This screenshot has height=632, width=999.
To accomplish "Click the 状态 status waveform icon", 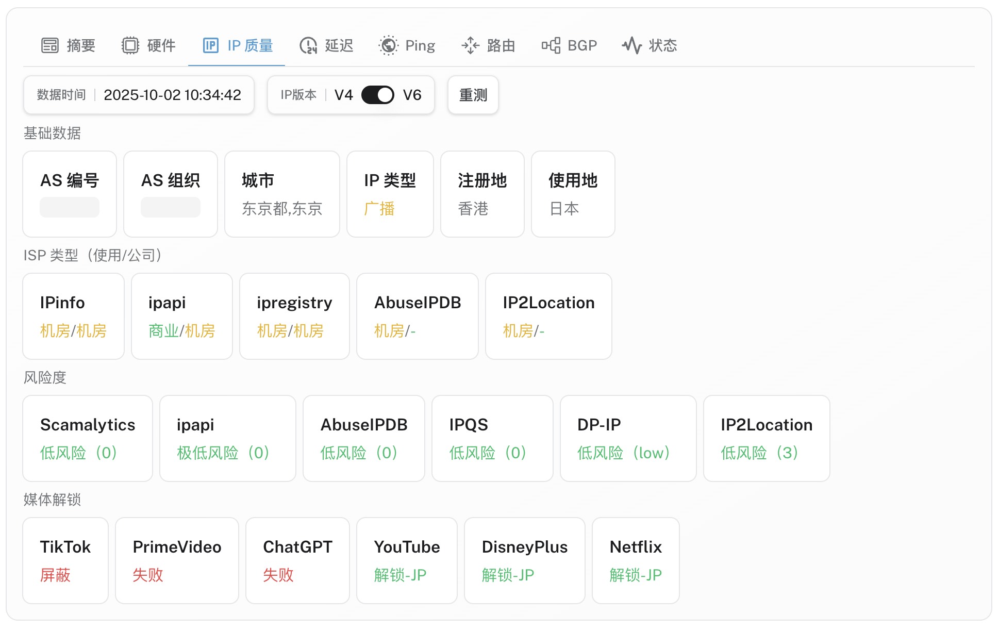I will [x=631, y=45].
